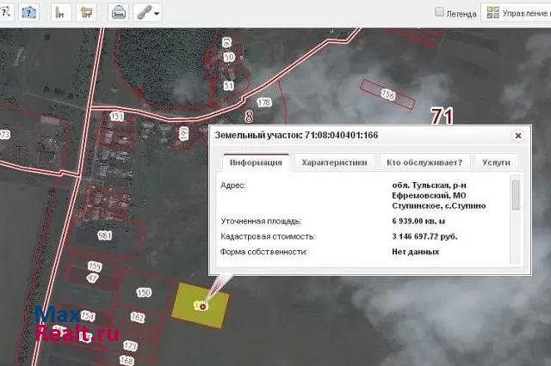Screen dimensions: 551x366
Task: Switch to Кто обслуживает? tab
Action: point(424,162)
